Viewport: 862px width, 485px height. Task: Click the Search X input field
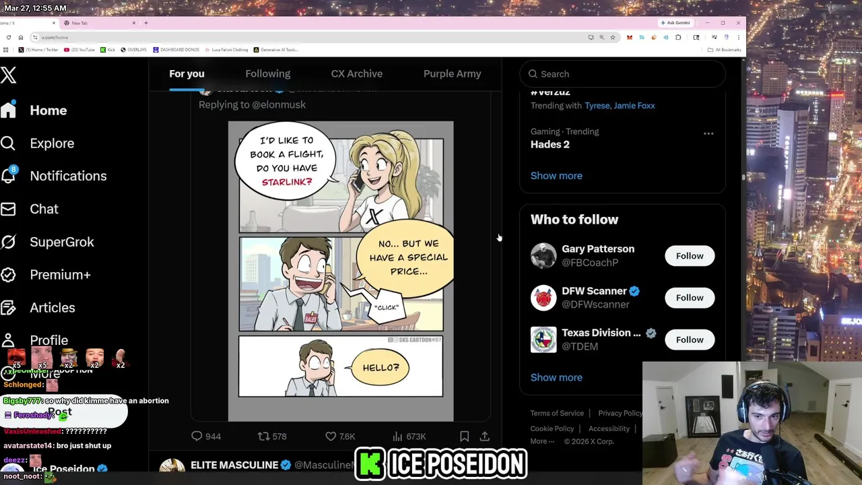(x=622, y=74)
